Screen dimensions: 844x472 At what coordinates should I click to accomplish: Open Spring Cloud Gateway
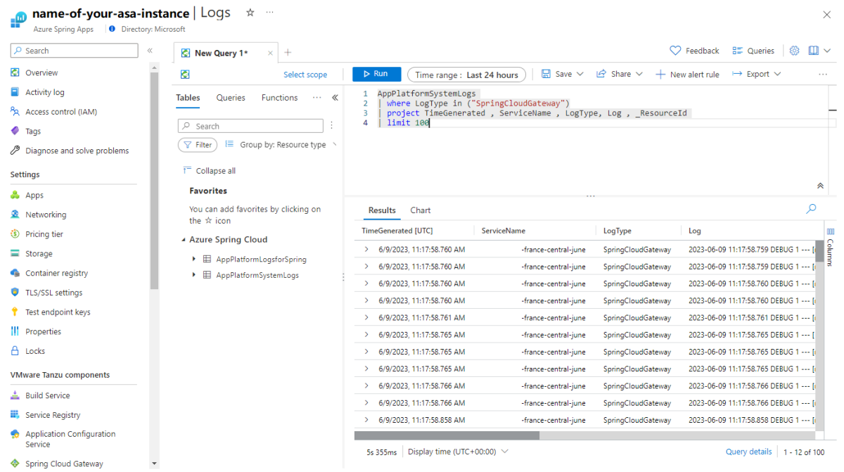(64, 464)
